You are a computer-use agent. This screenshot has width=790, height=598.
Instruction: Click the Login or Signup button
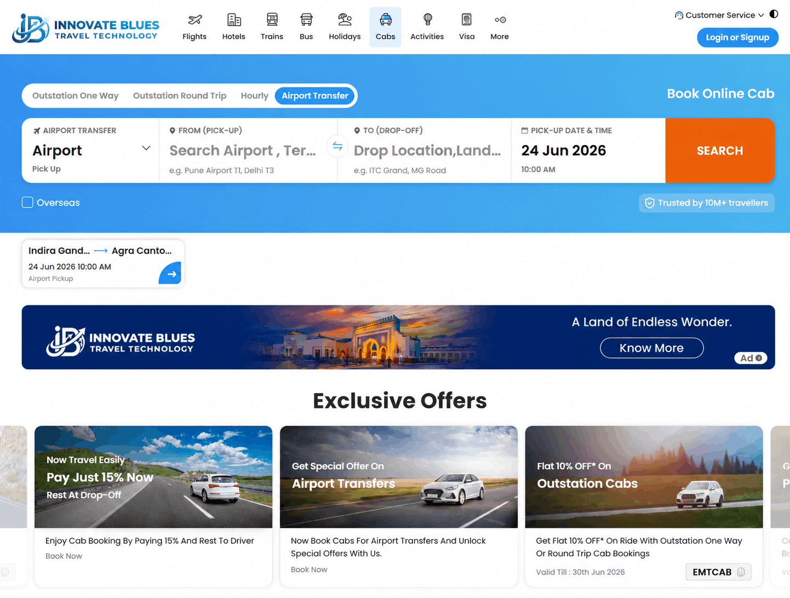tap(737, 37)
